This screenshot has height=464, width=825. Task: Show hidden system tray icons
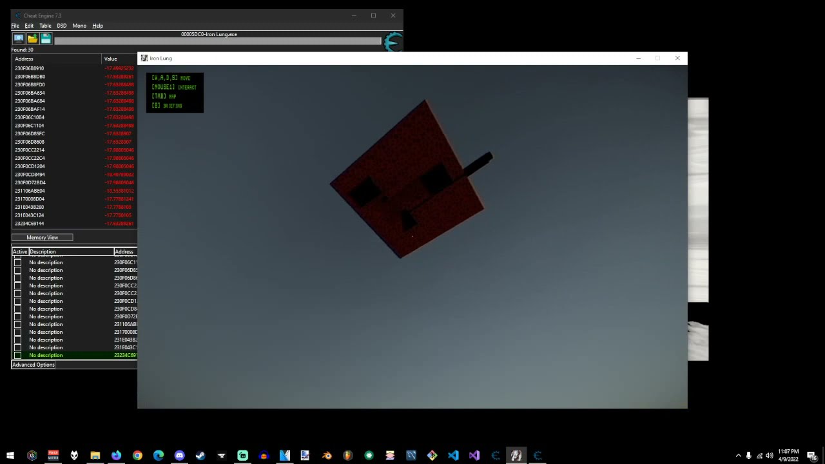click(738, 456)
